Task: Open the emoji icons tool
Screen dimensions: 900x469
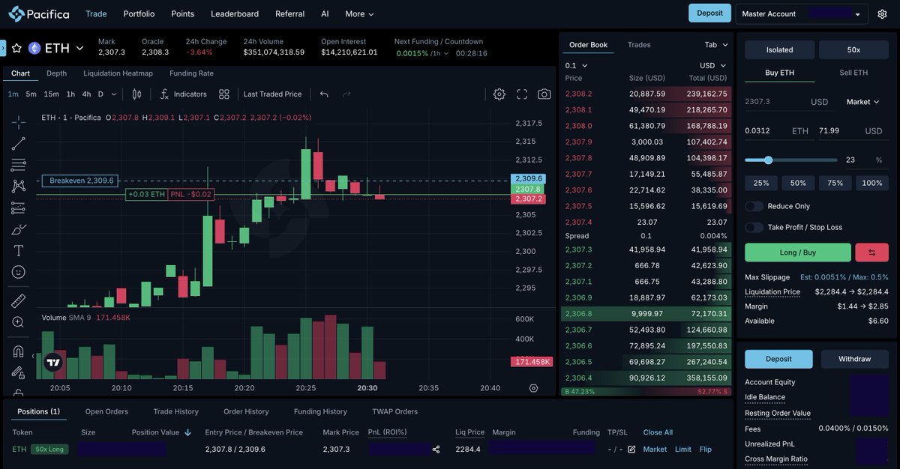Action: [x=18, y=272]
